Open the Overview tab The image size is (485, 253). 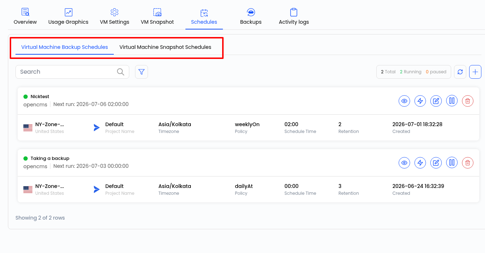(x=25, y=17)
